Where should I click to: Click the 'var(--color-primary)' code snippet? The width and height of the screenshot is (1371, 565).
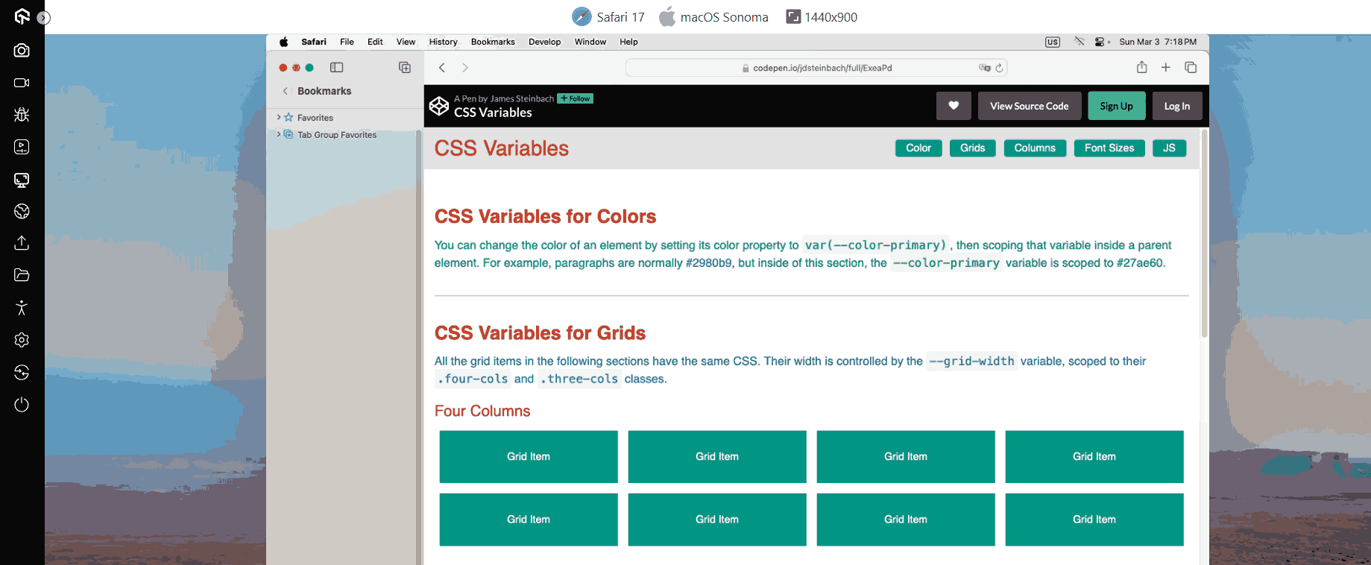[x=875, y=245]
